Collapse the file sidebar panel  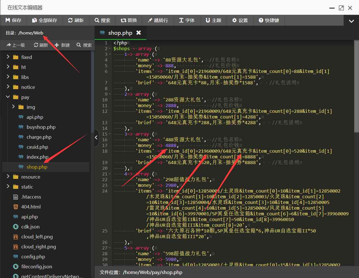click(x=96, y=138)
